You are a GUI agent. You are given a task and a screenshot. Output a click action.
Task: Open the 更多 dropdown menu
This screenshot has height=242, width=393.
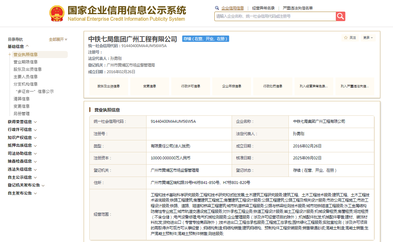click(x=368, y=38)
